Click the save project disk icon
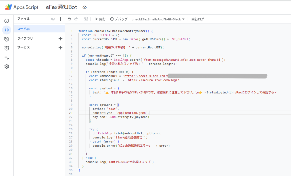The width and height of the screenshot is (291, 176). pyautogui.click(x=86, y=19)
